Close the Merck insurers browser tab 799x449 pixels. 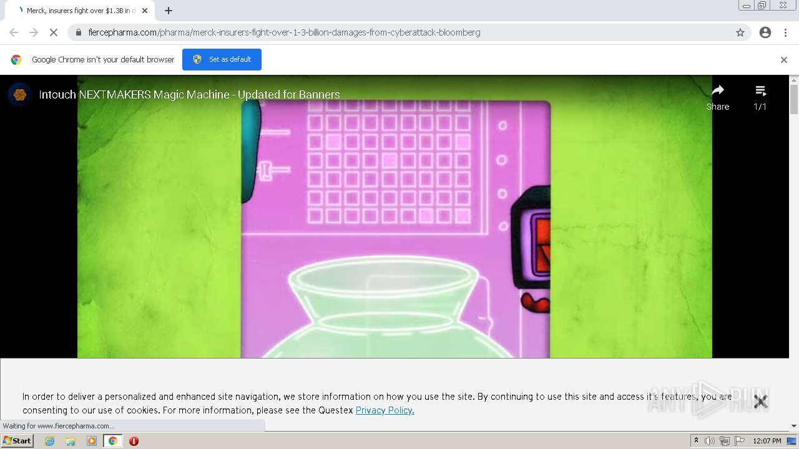pos(145,11)
